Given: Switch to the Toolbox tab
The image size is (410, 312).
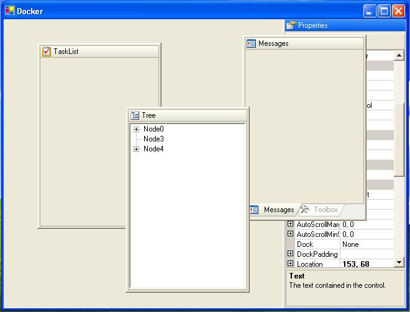Looking at the screenshot, I should (x=321, y=210).
